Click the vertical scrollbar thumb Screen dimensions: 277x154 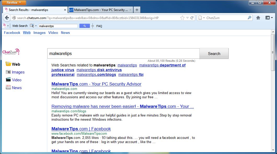273,52
